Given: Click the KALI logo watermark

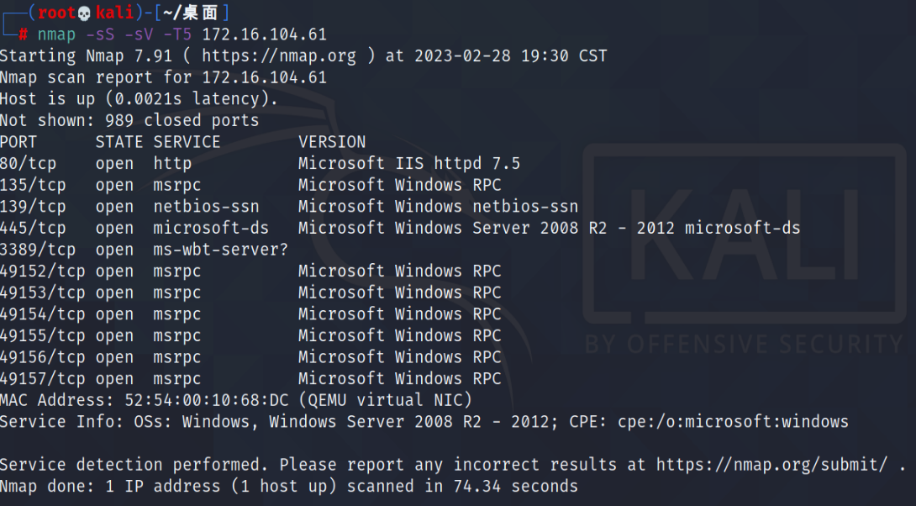Looking at the screenshot, I should point(745,234).
